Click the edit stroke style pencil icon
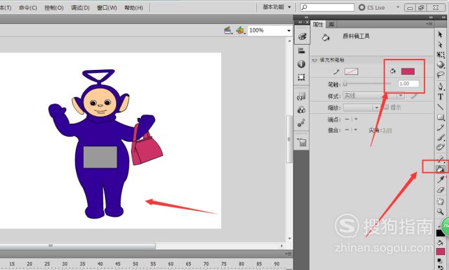 coord(413,96)
